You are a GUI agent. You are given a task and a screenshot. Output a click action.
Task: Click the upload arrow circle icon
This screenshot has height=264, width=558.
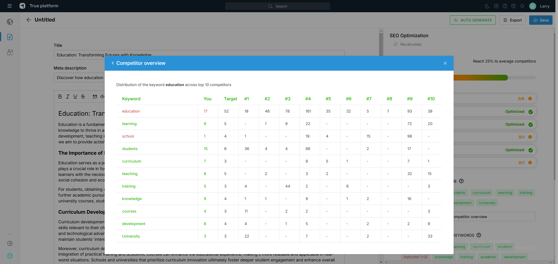click(x=496, y=6)
